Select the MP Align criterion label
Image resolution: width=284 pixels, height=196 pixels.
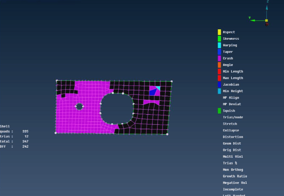(x=231, y=98)
